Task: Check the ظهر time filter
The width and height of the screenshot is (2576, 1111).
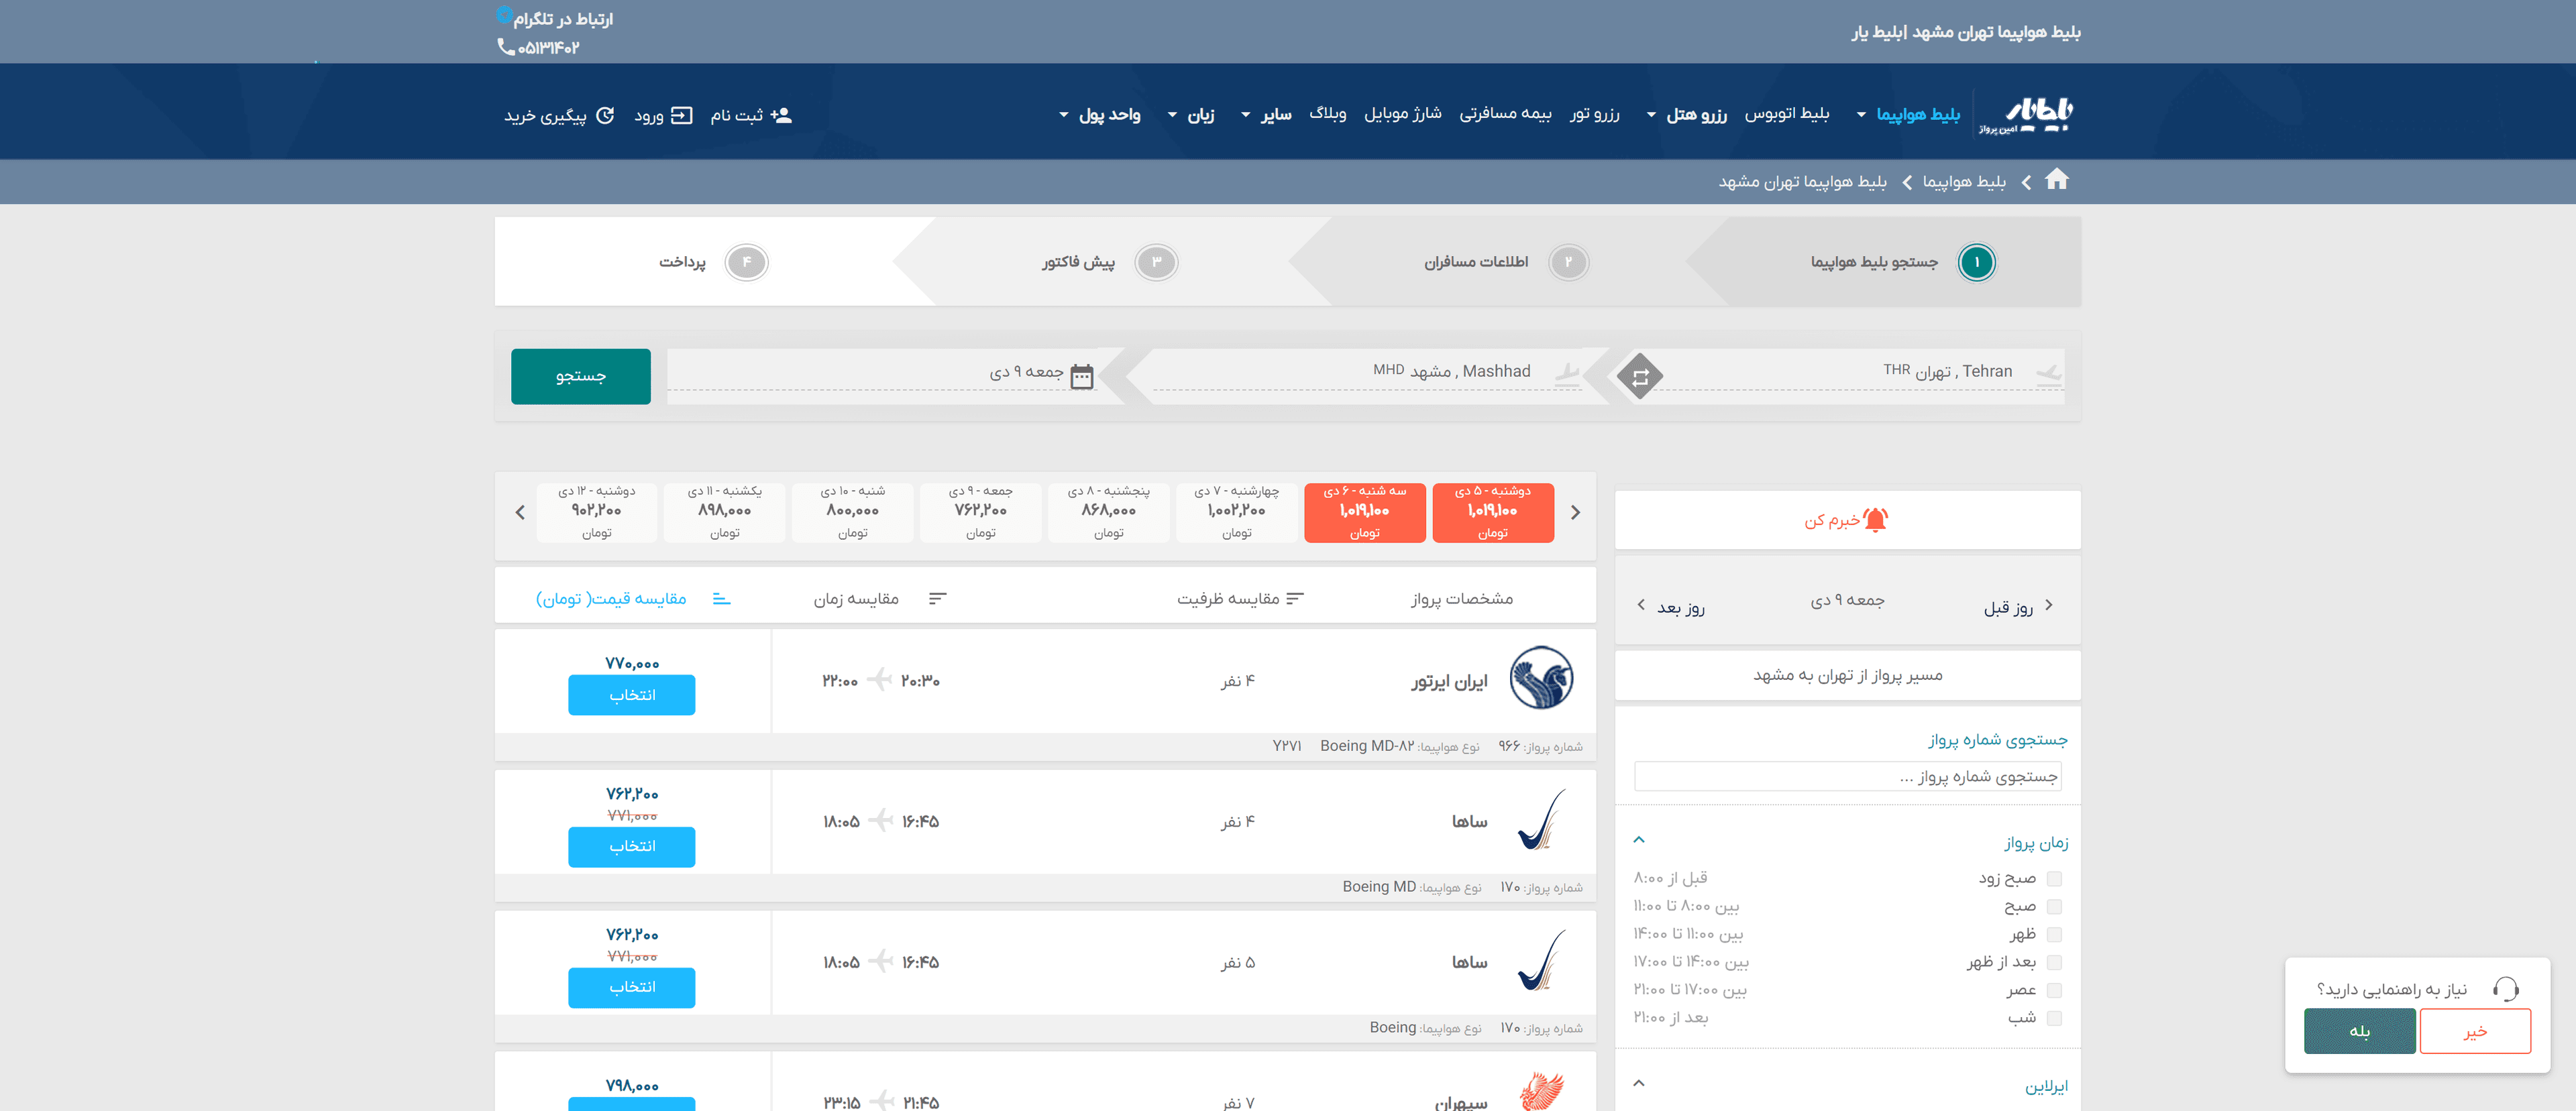Action: [x=2054, y=934]
